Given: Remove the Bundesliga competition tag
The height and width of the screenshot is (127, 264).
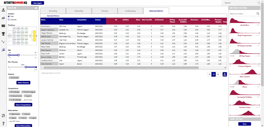Looking at the screenshot, I should (x=10, y=92).
